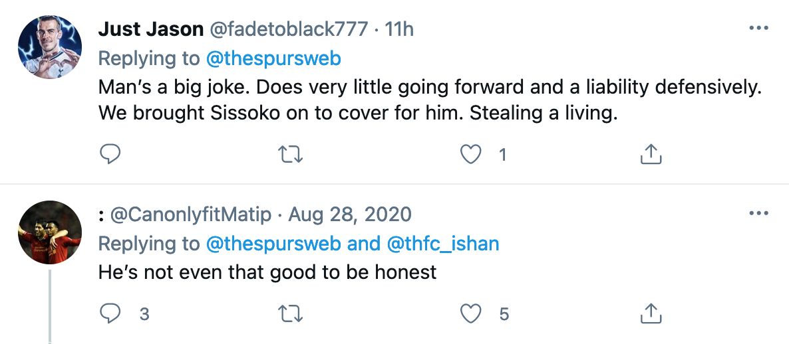Reply to the CanonlyfitMatip tweet

pos(109,313)
